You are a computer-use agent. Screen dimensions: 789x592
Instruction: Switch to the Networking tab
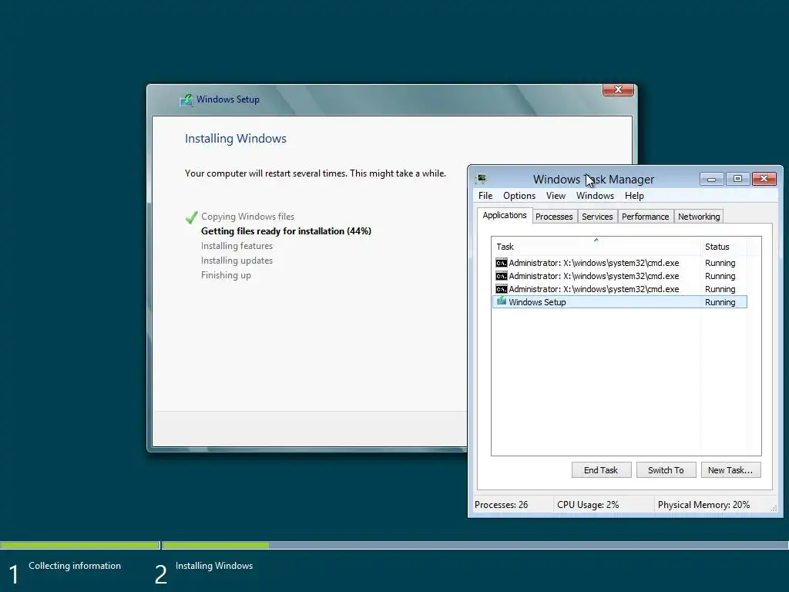tap(699, 217)
